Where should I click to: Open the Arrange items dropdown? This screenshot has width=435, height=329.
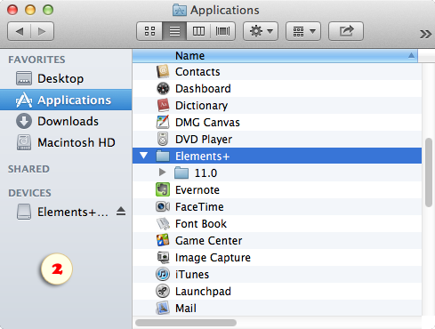[303, 31]
